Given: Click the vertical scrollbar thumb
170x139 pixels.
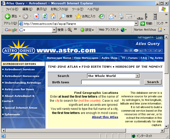Looking at the screenshot, I should click(x=166, y=56).
